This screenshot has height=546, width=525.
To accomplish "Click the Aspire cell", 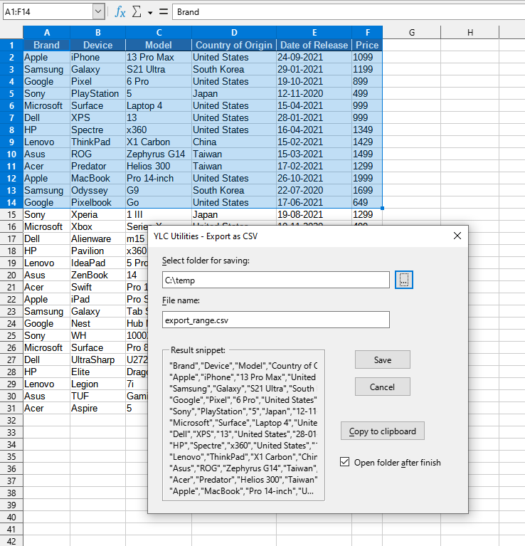I will pyautogui.click(x=97, y=408).
